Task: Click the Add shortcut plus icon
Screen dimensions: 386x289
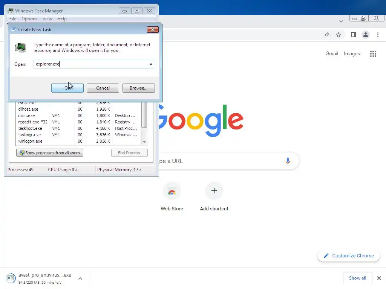Action: pos(214,191)
